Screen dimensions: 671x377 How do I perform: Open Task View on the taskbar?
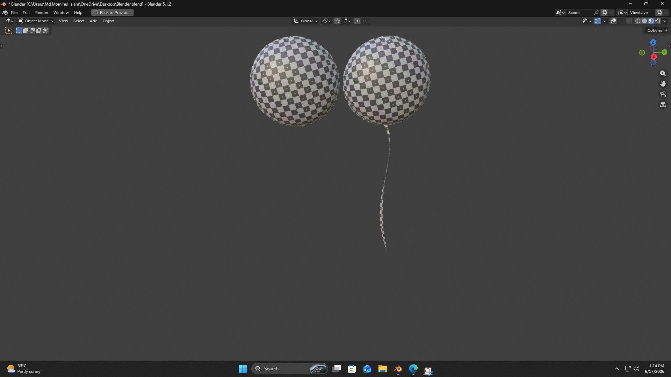click(337, 369)
